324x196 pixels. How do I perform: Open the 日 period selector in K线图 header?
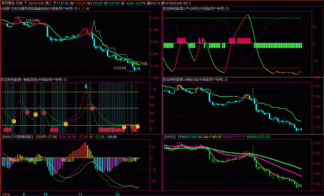[x=12, y=9]
